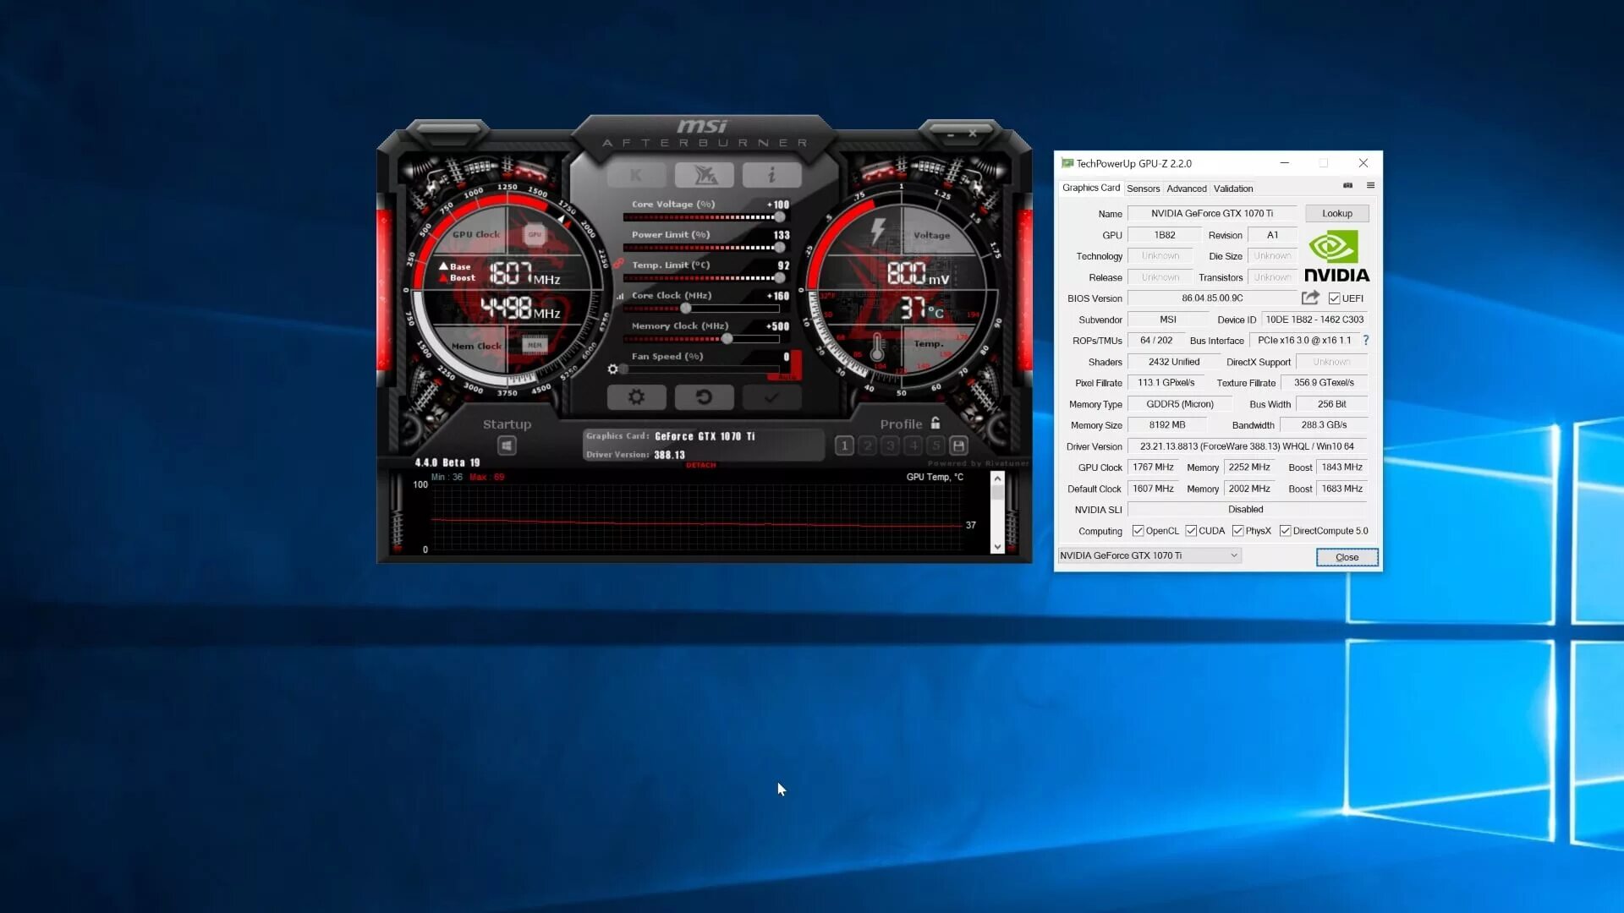Click the fan speed Auto button
Viewport: 1624px width, 913px height.
(x=787, y=376)
